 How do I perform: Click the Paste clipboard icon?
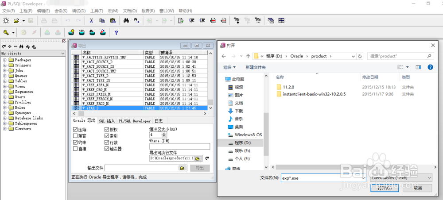(x=113, y=21)
